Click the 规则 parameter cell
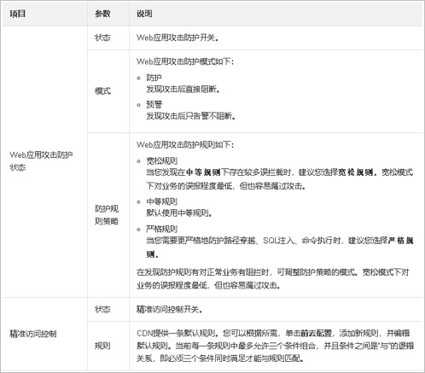The image size is (425, 373). coord(102,346)
